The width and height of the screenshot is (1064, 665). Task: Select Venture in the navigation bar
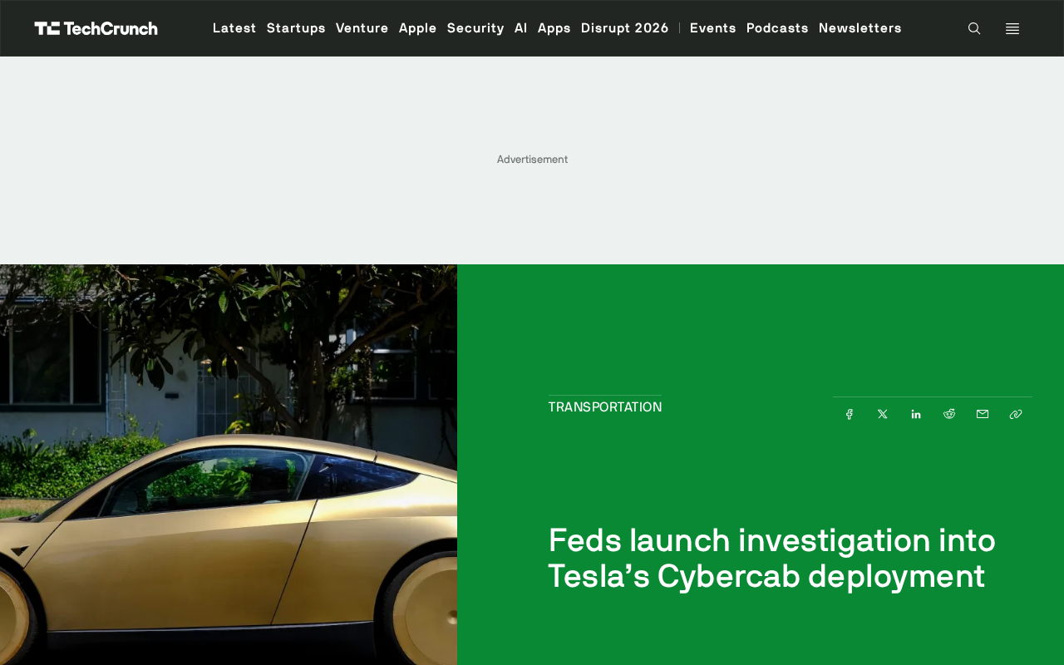pyautogui.click(x=362, y=28)
